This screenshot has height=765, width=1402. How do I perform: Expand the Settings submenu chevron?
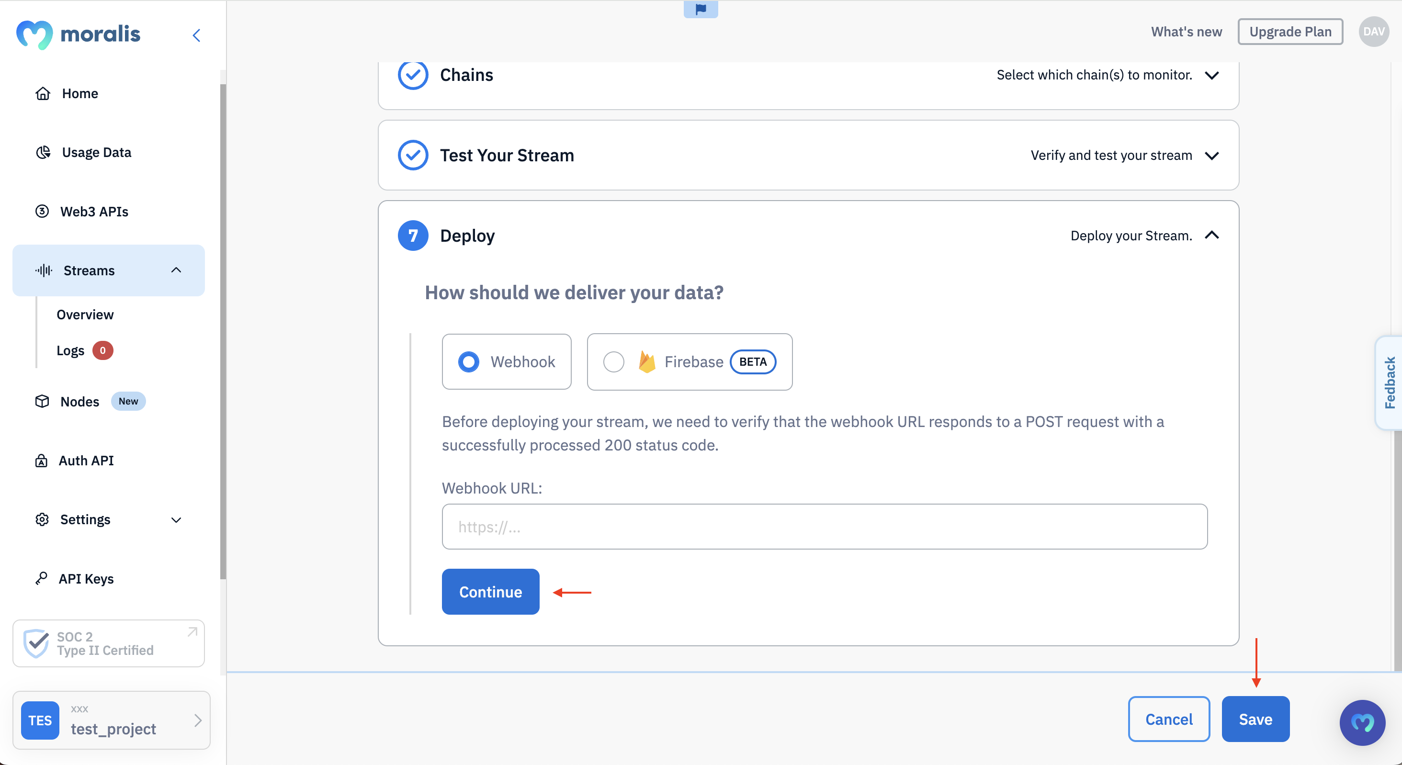tap(176, 520)
